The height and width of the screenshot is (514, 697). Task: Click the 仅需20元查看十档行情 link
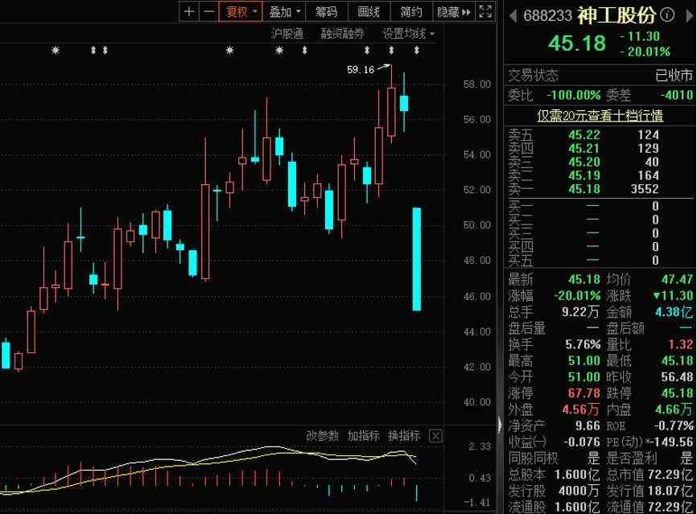pos(600,115)
